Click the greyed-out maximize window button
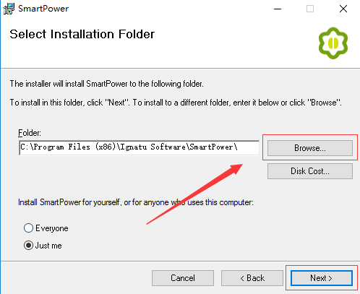This screenshot has height=294, width=360. pyautogui.click(x=310, y=9)
